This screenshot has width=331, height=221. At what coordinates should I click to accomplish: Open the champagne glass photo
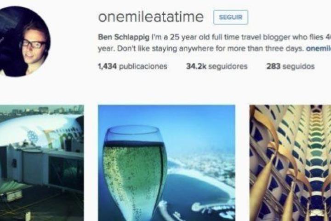coord(166,163)
